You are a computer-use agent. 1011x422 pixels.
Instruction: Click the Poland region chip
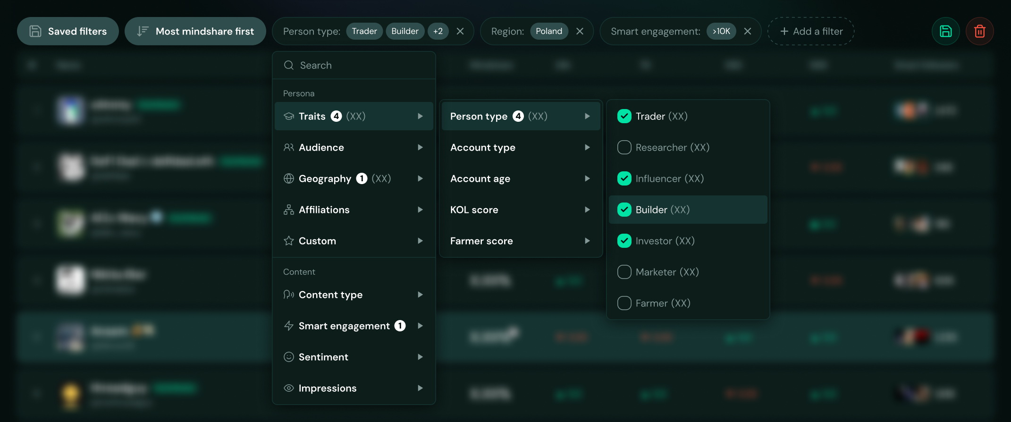tap(549, 31)
